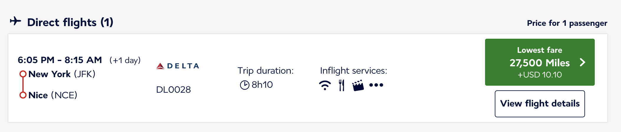Click the Delta airline logo
This screenshot has width=621, height=132.
pos(178,66)
